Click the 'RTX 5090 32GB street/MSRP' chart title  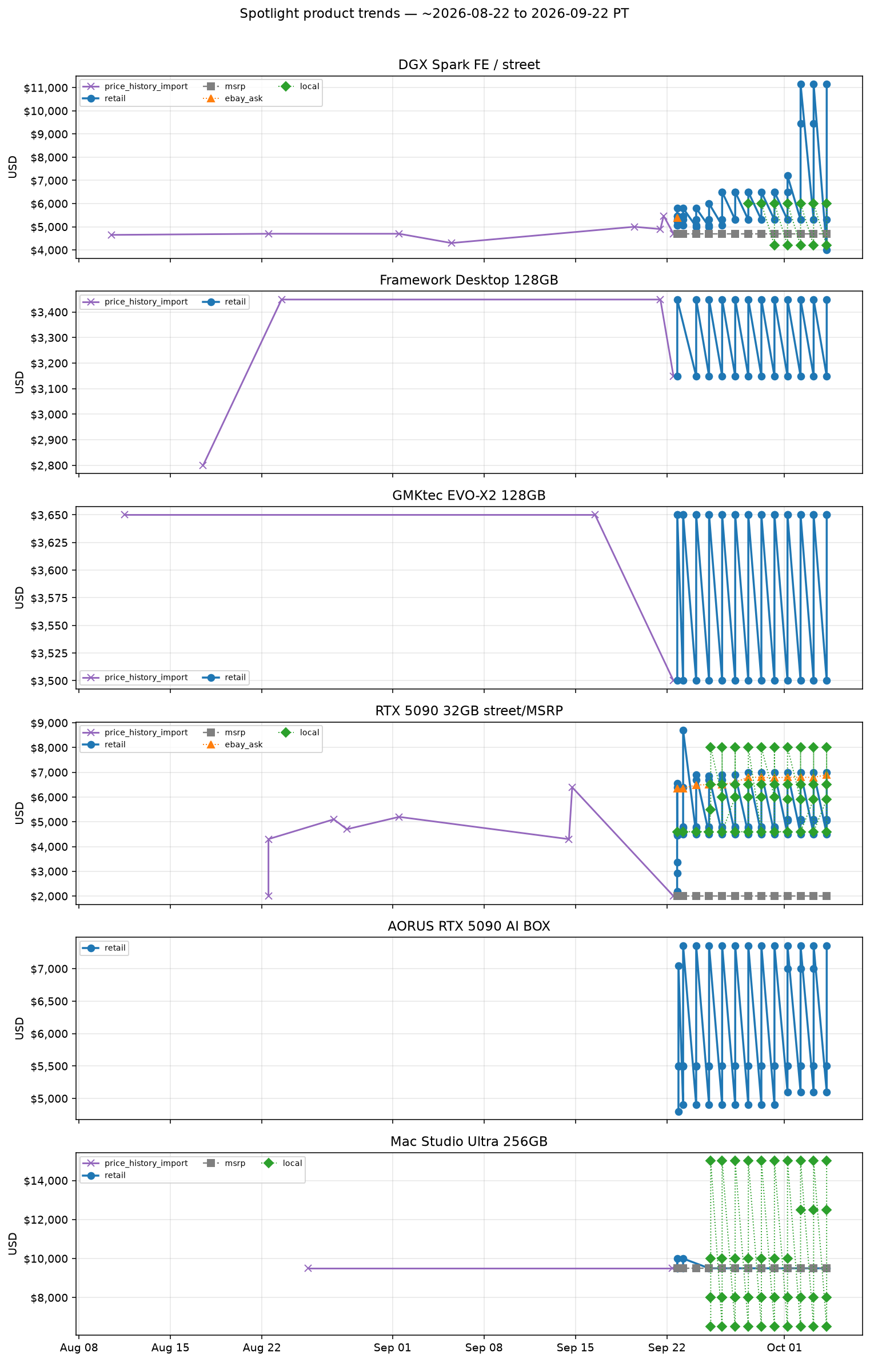coord(469,711)
